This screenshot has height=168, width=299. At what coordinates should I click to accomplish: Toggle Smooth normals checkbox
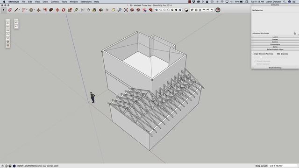255,61
